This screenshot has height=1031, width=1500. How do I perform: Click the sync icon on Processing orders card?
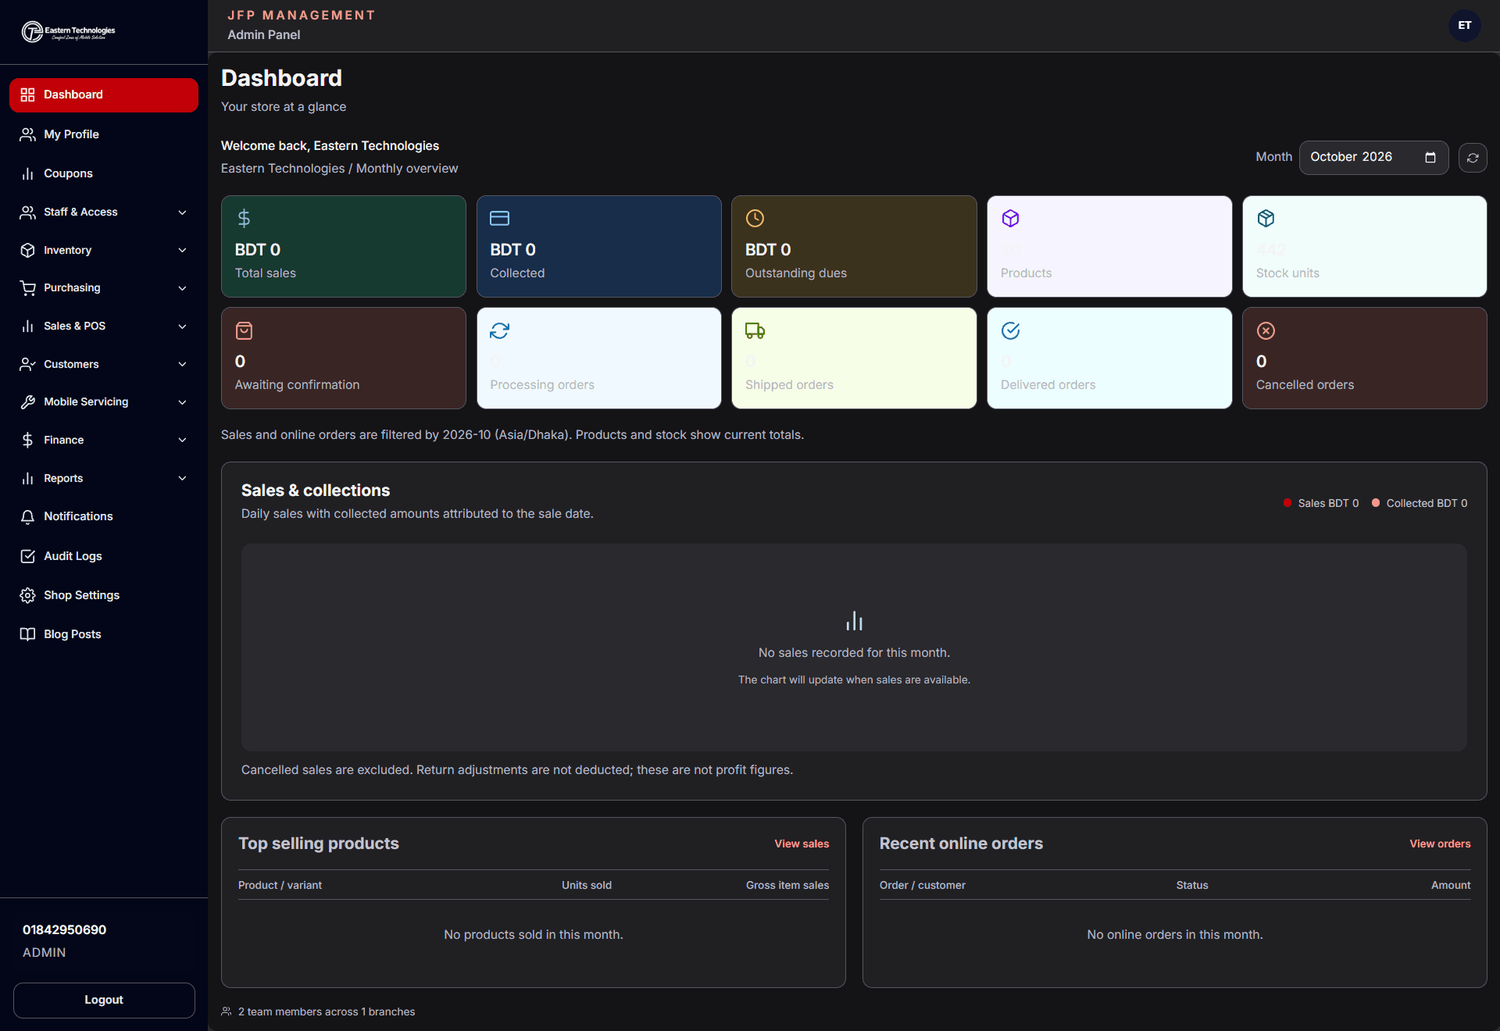click(x=499, y=330)
